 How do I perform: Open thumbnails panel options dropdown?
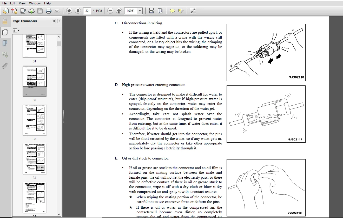(16, 31)
